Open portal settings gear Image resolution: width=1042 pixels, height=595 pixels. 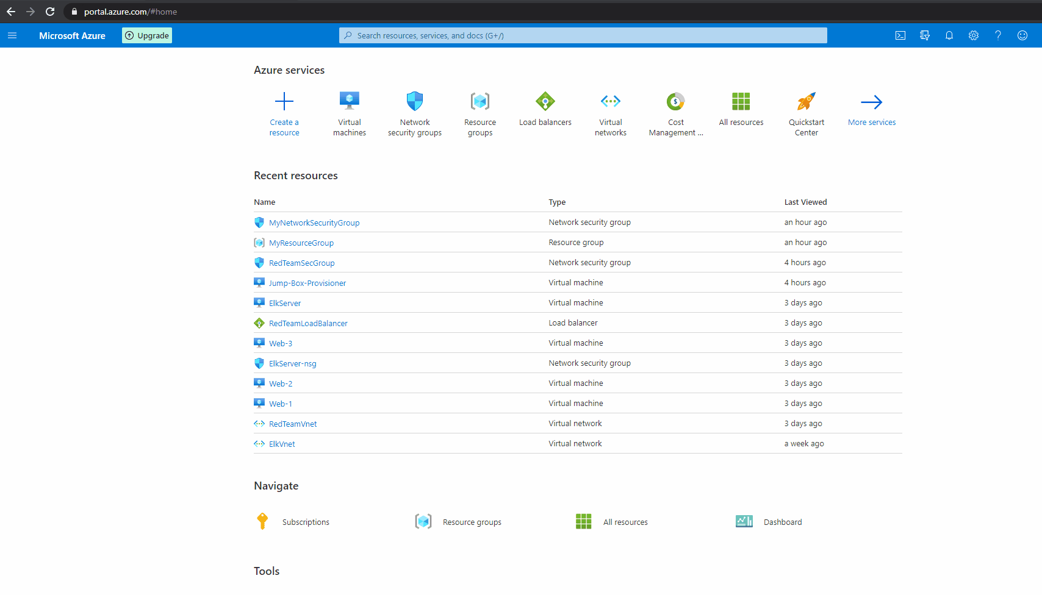[x=974, y=35]
